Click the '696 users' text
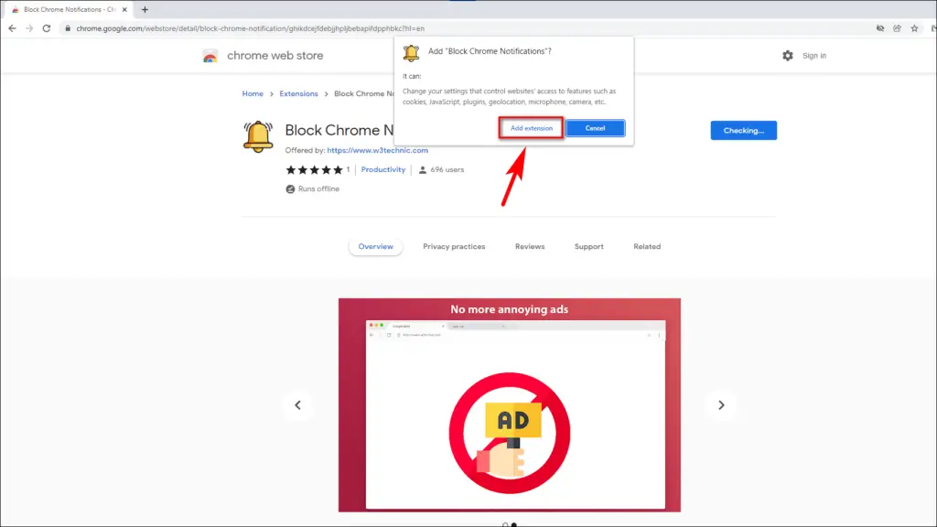This screenshot has width=937, height=527. tap(447, 169)
